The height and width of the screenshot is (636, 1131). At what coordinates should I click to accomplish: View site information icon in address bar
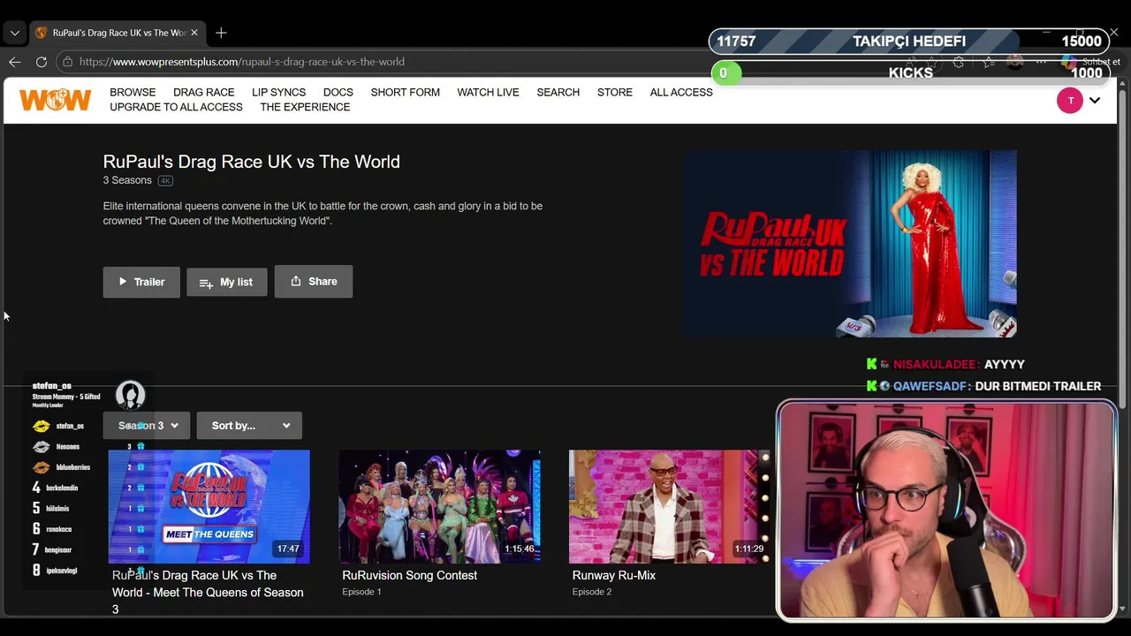[67, 62]
